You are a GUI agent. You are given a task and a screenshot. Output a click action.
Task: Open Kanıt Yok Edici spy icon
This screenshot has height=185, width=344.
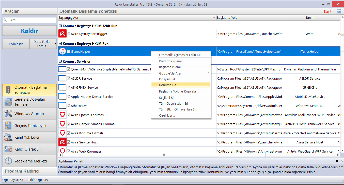tap(8, 137)
